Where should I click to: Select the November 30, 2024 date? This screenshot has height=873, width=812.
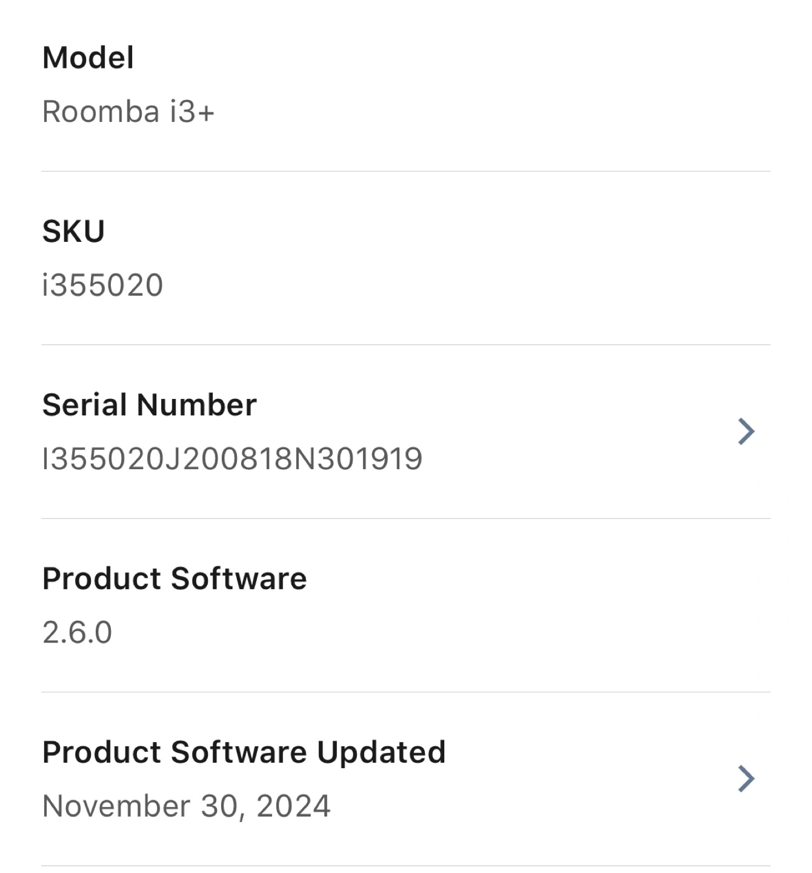[x=186, y=806]
